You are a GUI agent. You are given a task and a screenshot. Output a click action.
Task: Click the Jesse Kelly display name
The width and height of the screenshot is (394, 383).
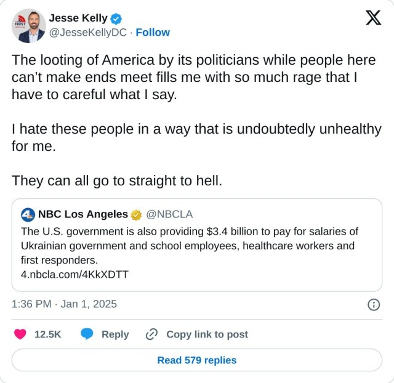78,18
